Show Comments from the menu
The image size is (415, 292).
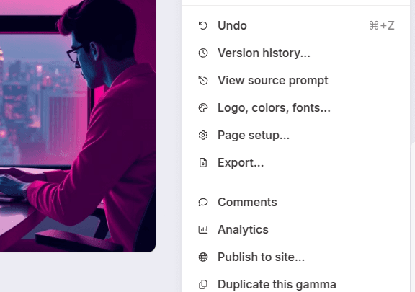[x=296, y=202]
